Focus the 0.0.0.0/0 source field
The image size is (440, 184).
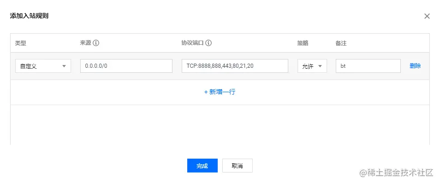pyautogui.click(x=126, y=66)
